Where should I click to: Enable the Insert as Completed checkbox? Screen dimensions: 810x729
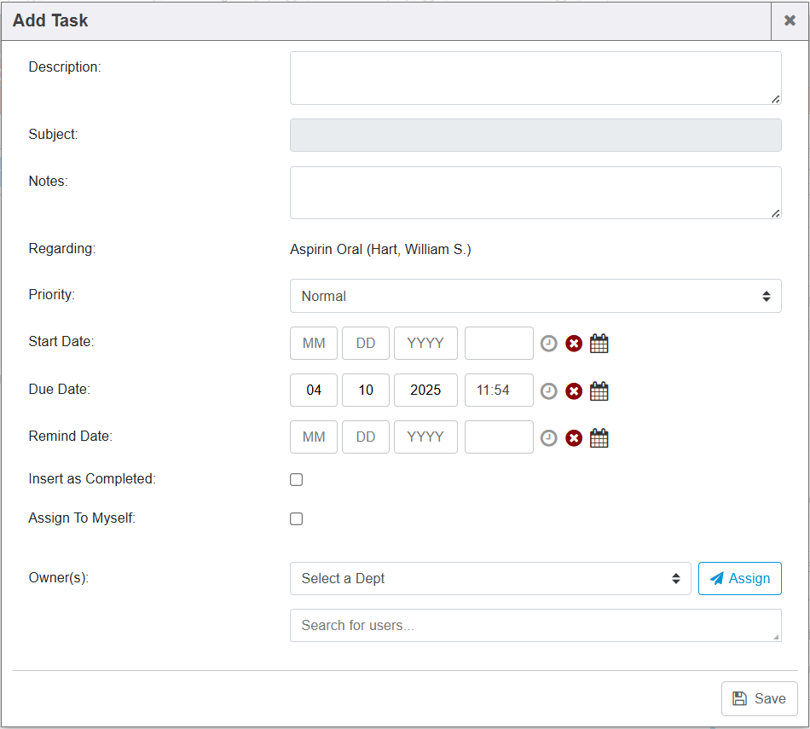[x=297, y=479]
